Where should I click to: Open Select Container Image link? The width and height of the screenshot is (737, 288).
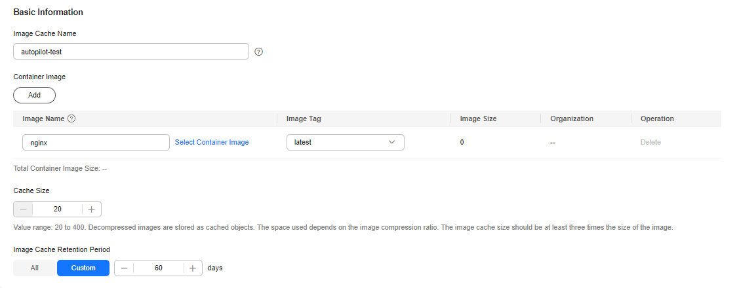tap(212, 142)
